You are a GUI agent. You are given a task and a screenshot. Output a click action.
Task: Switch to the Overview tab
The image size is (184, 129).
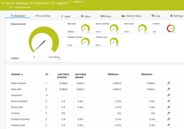point(18,16)
